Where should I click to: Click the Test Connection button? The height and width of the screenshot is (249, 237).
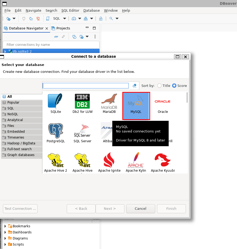coord(20,209)
